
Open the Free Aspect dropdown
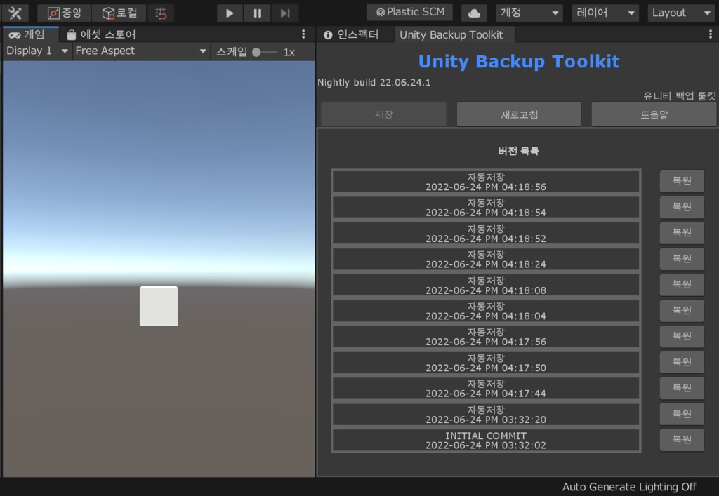pos(140,51)
